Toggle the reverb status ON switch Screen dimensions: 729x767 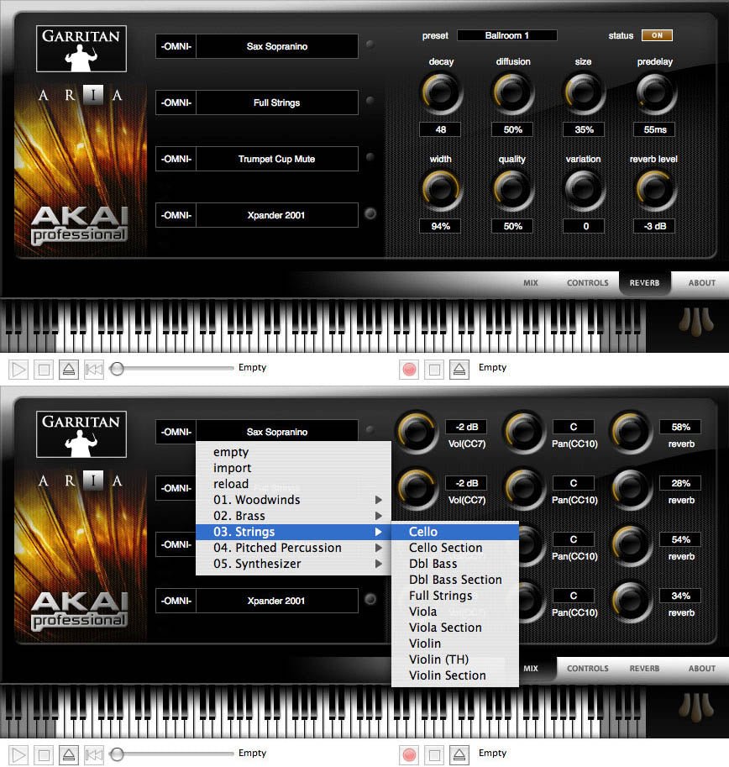coord(657,35)
